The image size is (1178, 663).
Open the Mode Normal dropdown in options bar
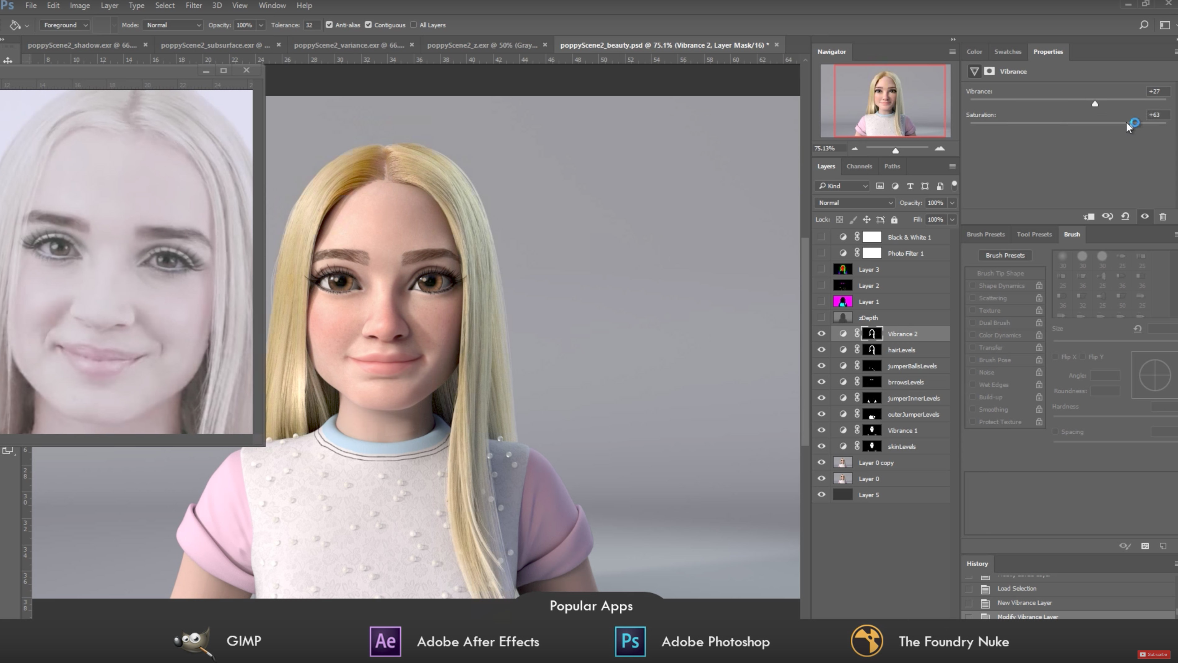(x=172, y=25)
